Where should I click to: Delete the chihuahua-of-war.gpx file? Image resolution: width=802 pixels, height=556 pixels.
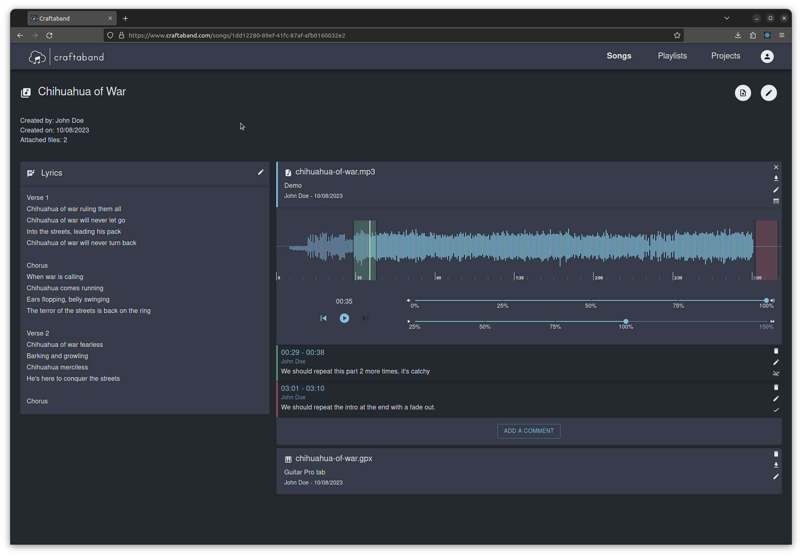pyautogui.click(x=776, y=454)
